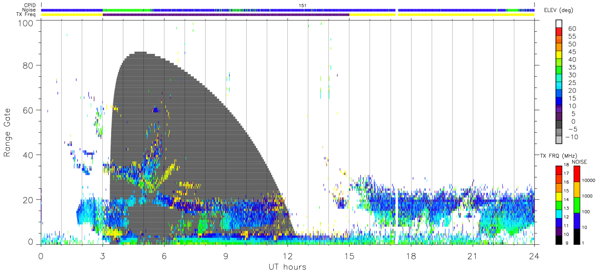Select the 'TX Freq' row label

[26, 14]
